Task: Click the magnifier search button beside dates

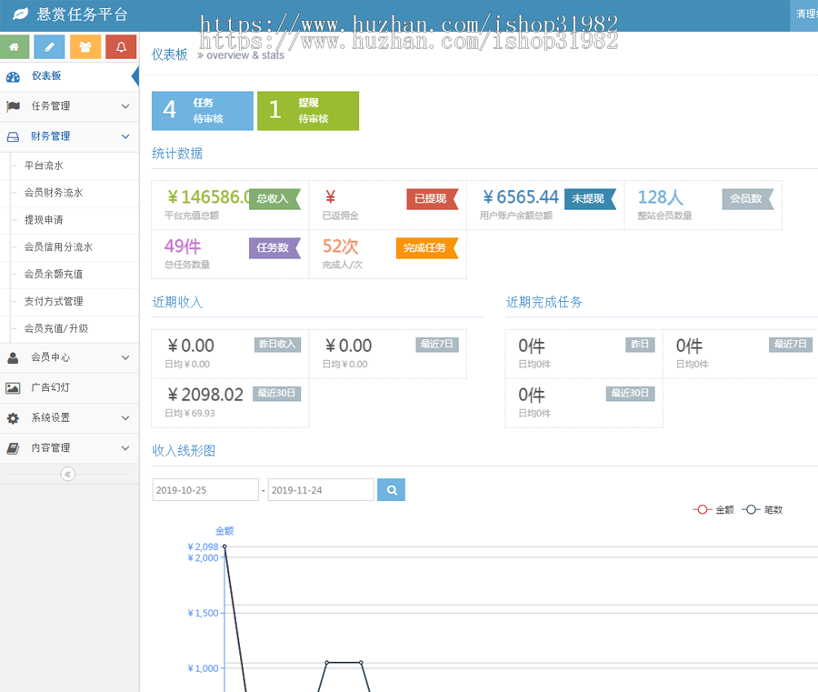Action: pos(391,490)
